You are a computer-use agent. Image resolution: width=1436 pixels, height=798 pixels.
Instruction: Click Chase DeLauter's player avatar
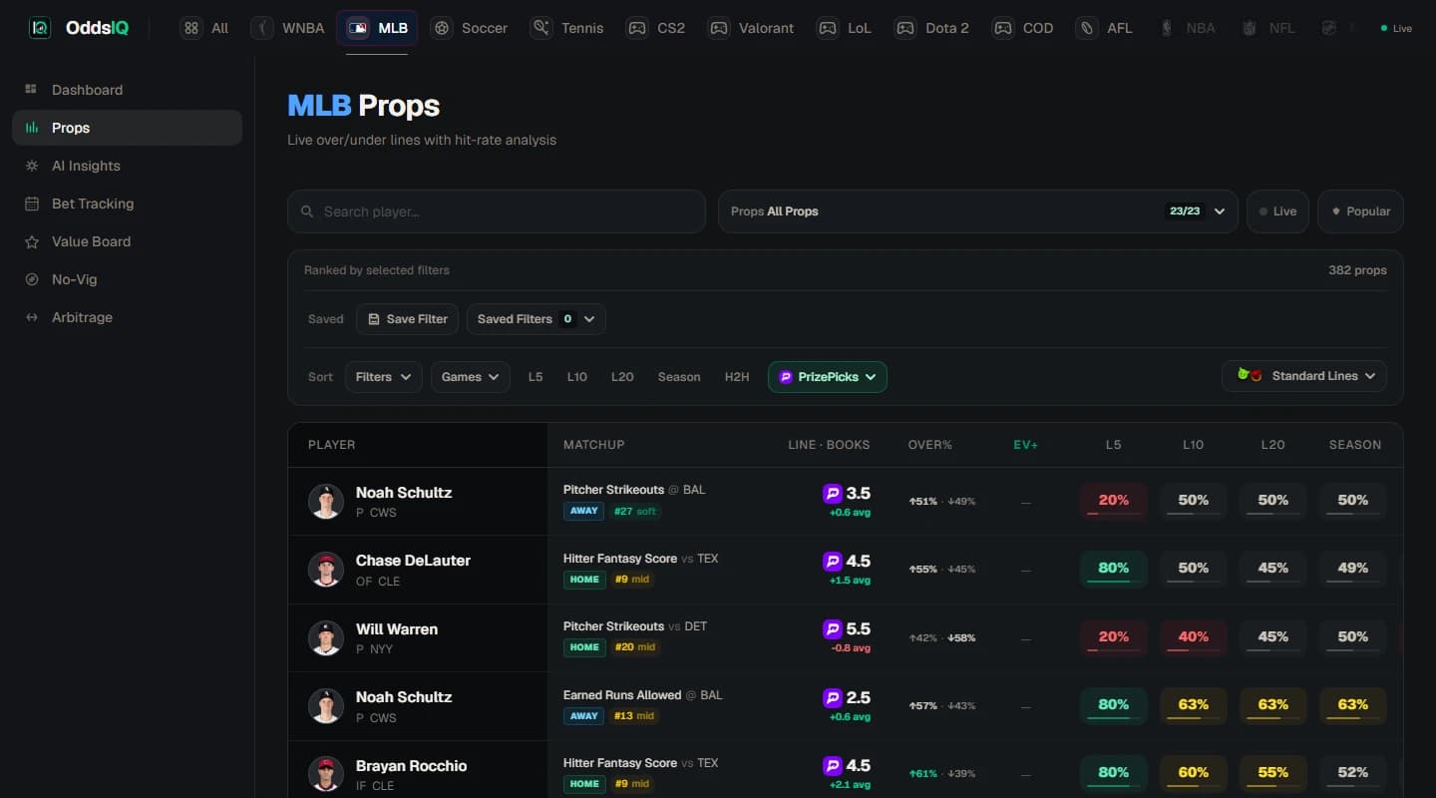pyautogui.click(x=326, y=570)
